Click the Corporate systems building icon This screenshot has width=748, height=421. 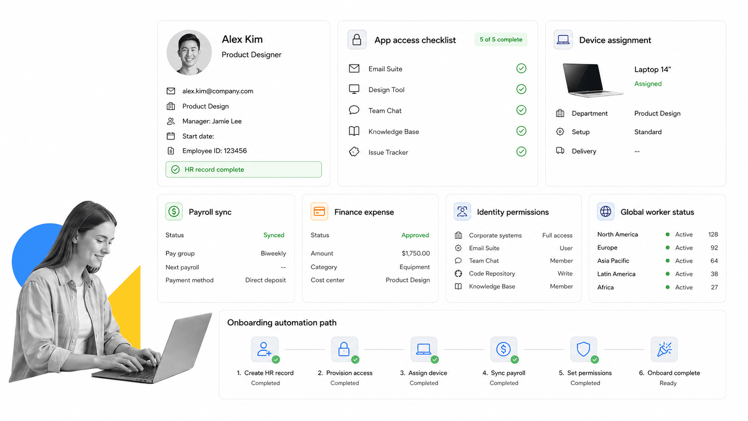[458, 235]
